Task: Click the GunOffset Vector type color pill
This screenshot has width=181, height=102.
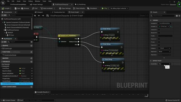Action: (x=20, y=68)
